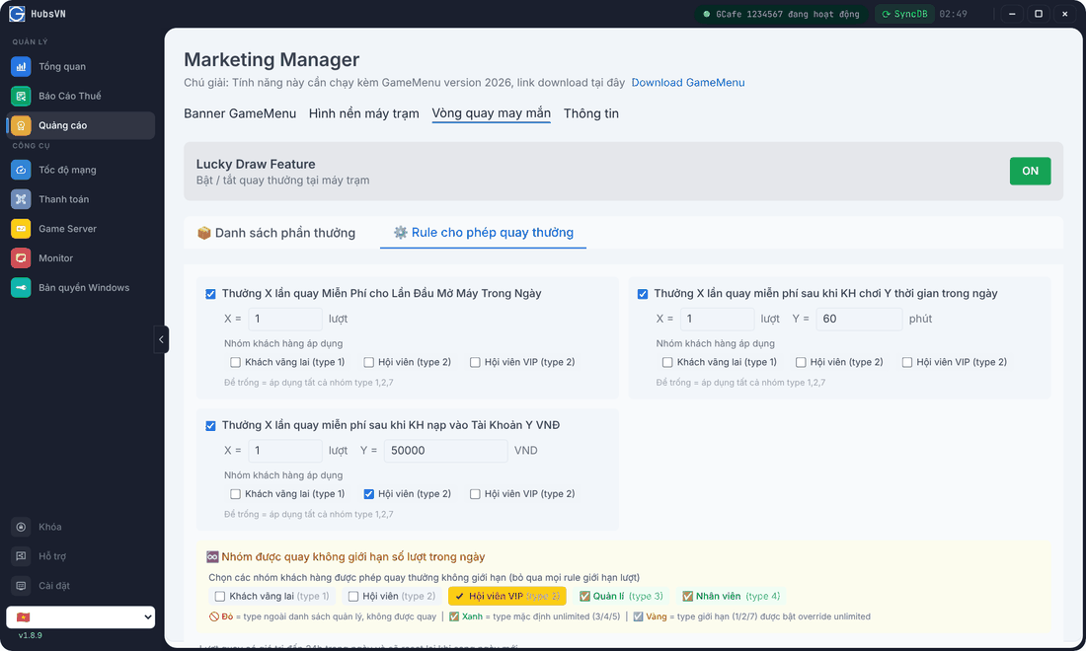Click the SyncDB button
Image resolution: width=1086 pixels, height=651 pixels.
click(904, 14)
